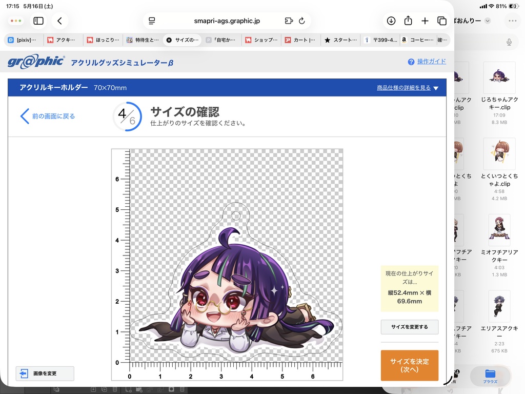Switch to the 〒399-4 tab

pyautogui.click(x=381, y=40)
